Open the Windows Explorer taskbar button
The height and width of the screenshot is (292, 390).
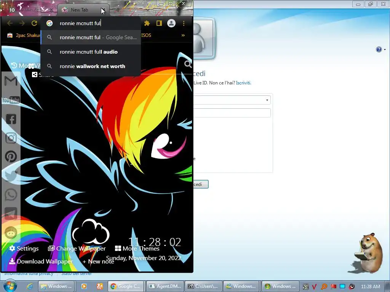(x=56, y=286)
